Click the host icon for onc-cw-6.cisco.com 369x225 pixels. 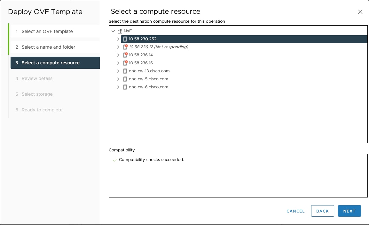tap(125, 87)
